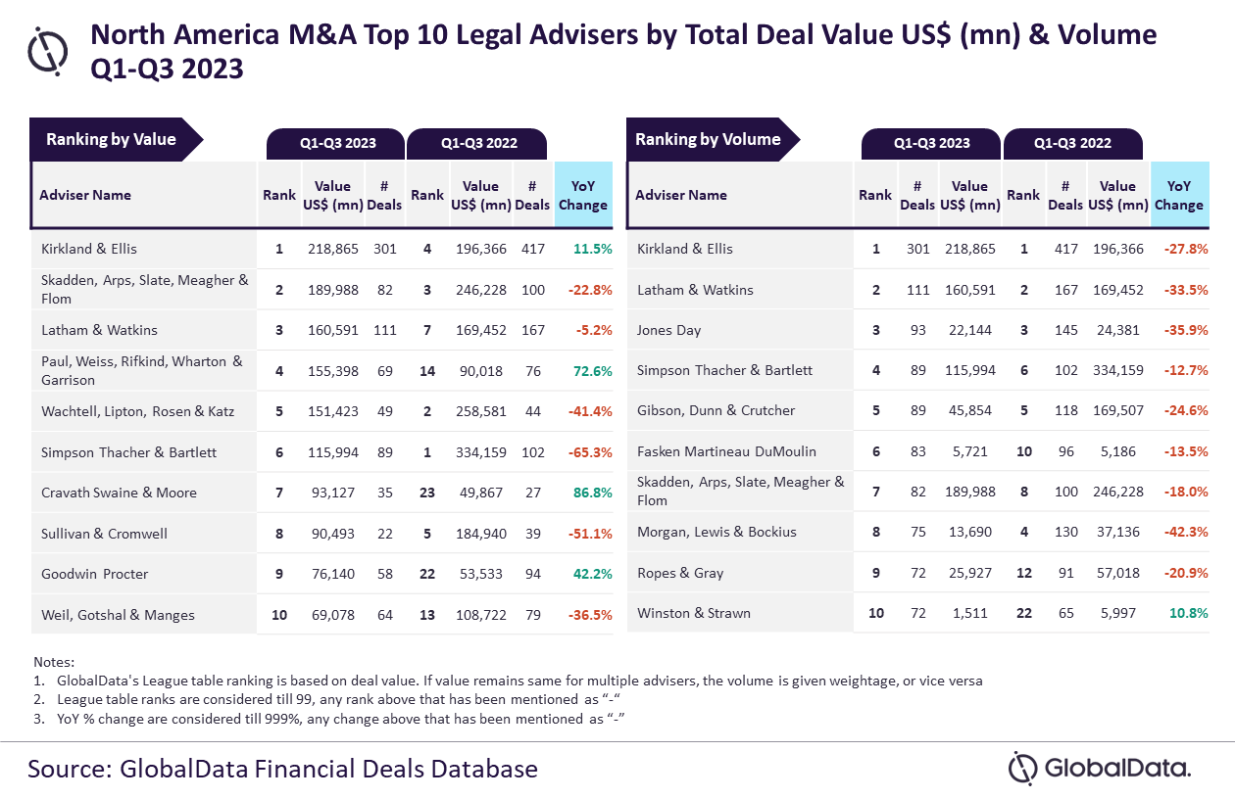The height and width of the screenshot is (799, 1235).
Task: Select the Jones Day row in the volume ranking
Action: [x=918, y=330]
